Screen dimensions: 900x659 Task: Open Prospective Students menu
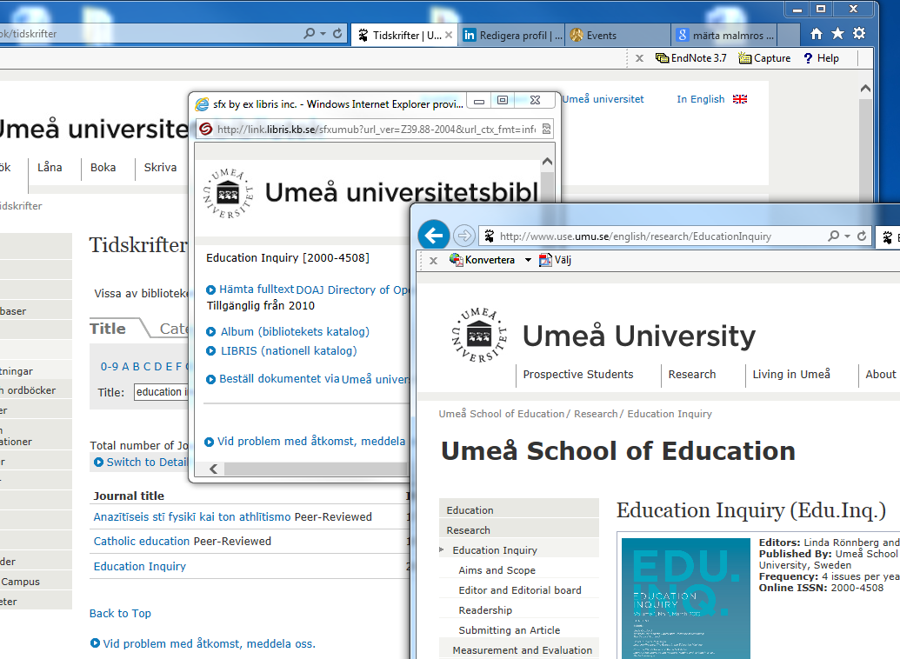pos(578,375)
